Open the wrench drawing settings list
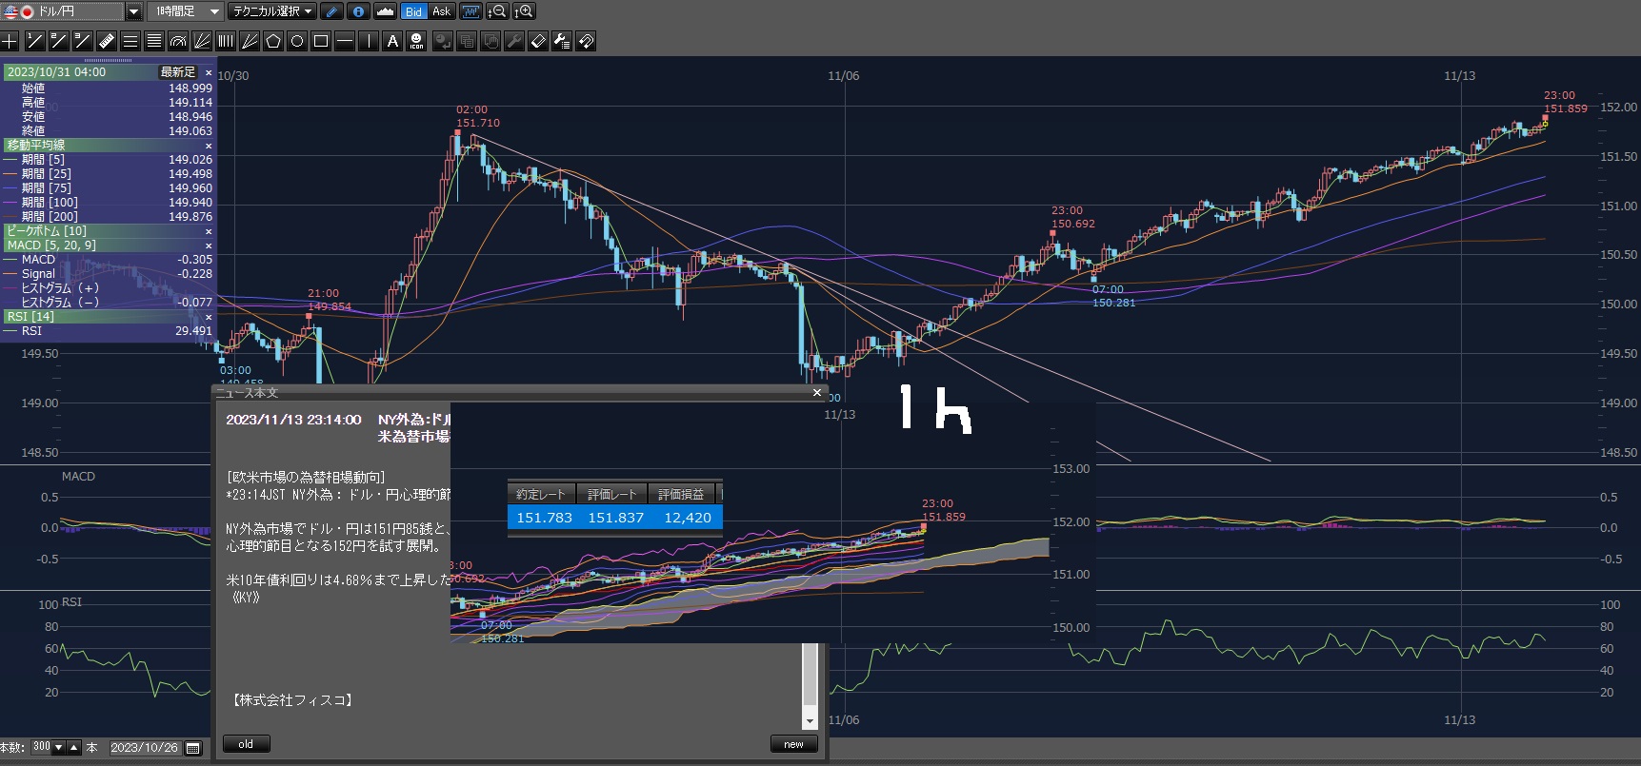Viewport: 1641px width, 766px height. coord(562,41)
